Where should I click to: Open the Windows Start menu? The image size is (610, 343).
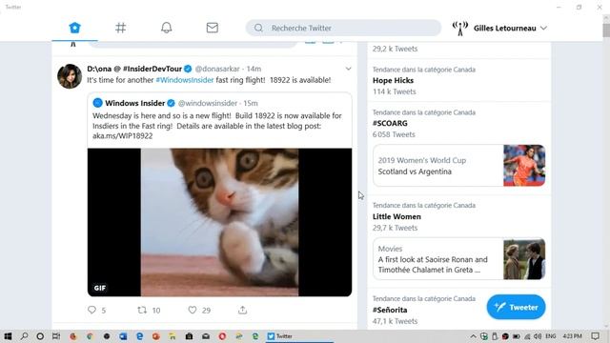8,336
